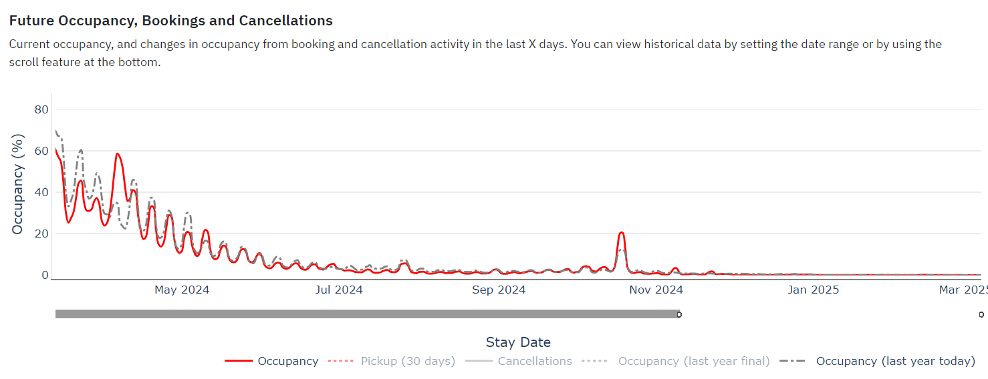Viewport: 988px width, 379px height.
Task: Click the handle at the gray range bar's end
Action: point(679,314)
